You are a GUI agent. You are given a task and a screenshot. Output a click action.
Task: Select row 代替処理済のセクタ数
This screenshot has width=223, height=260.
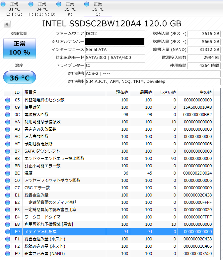[109, 100]
